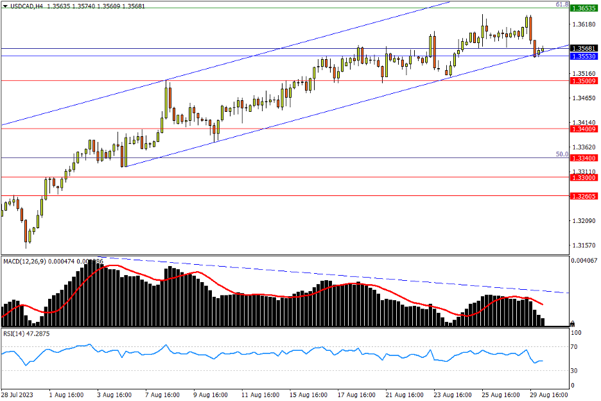Open the triangle menu beside USDCAD,H4
Image resolution: width=601 pixels, height=401 pixels.
point(5,6)
